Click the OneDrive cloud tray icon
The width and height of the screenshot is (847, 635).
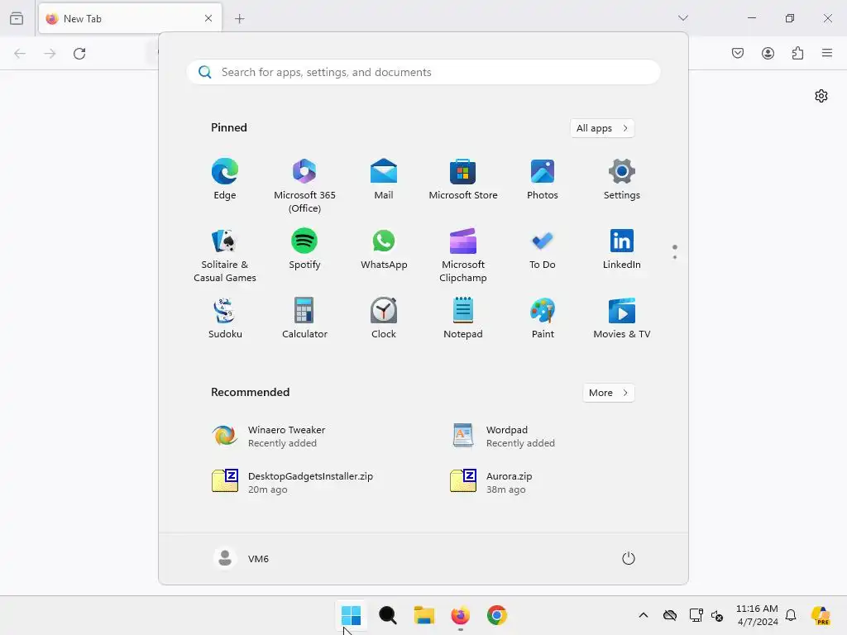click(670, 615)
